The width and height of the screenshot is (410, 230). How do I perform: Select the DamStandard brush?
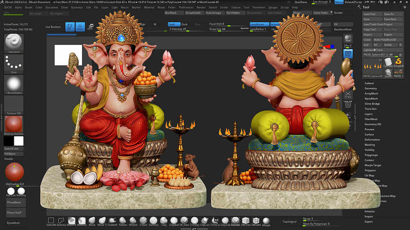point(153,221)
